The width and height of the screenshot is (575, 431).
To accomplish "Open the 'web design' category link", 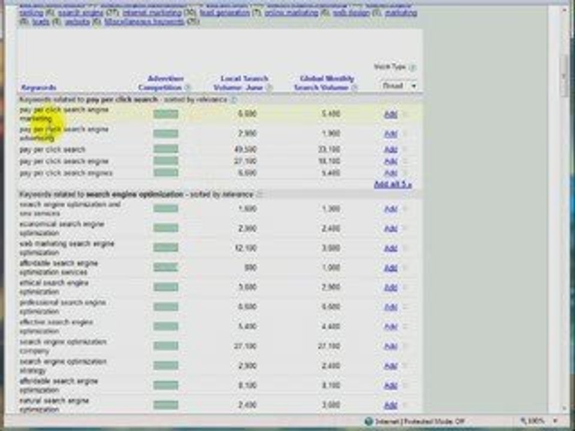I will (x=352, y=13).
